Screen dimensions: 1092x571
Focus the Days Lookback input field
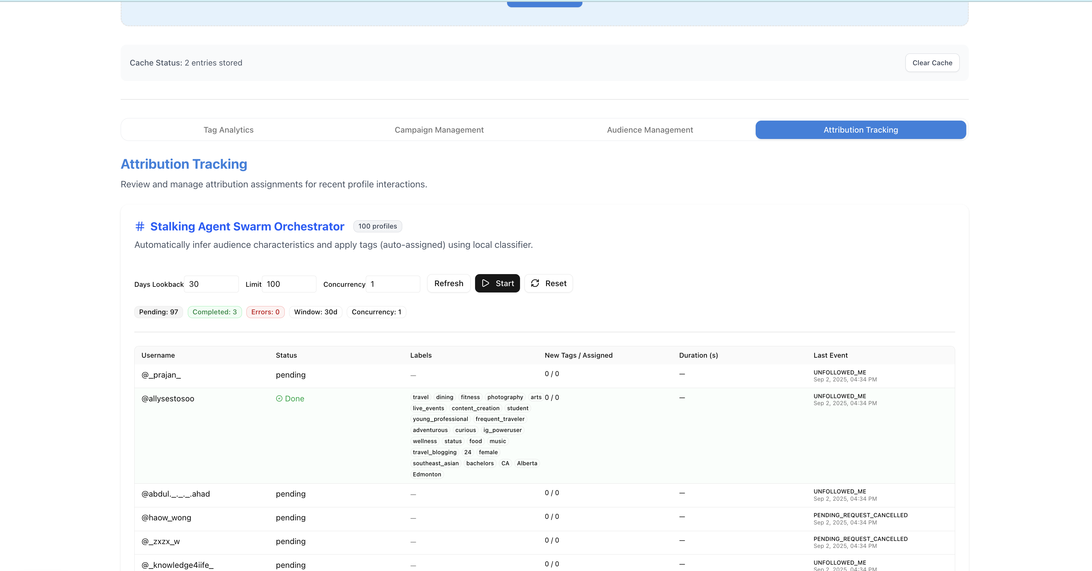tap(211, 284)
